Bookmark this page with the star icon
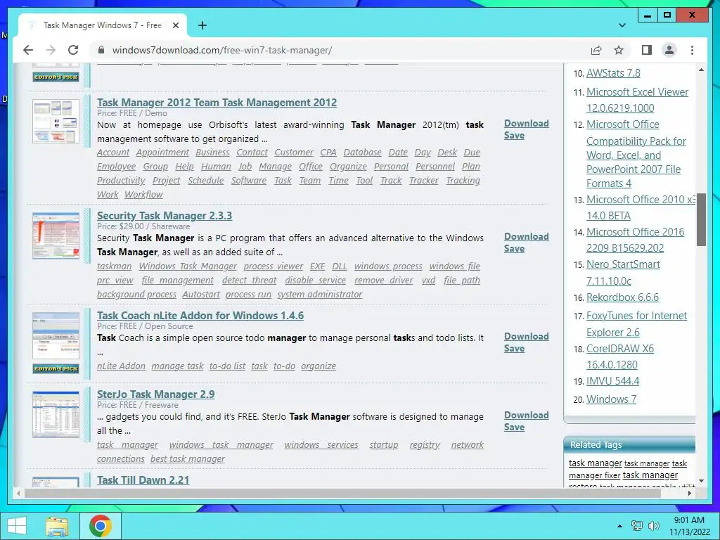This screenshot has width=720, height=540. (619, 50)
